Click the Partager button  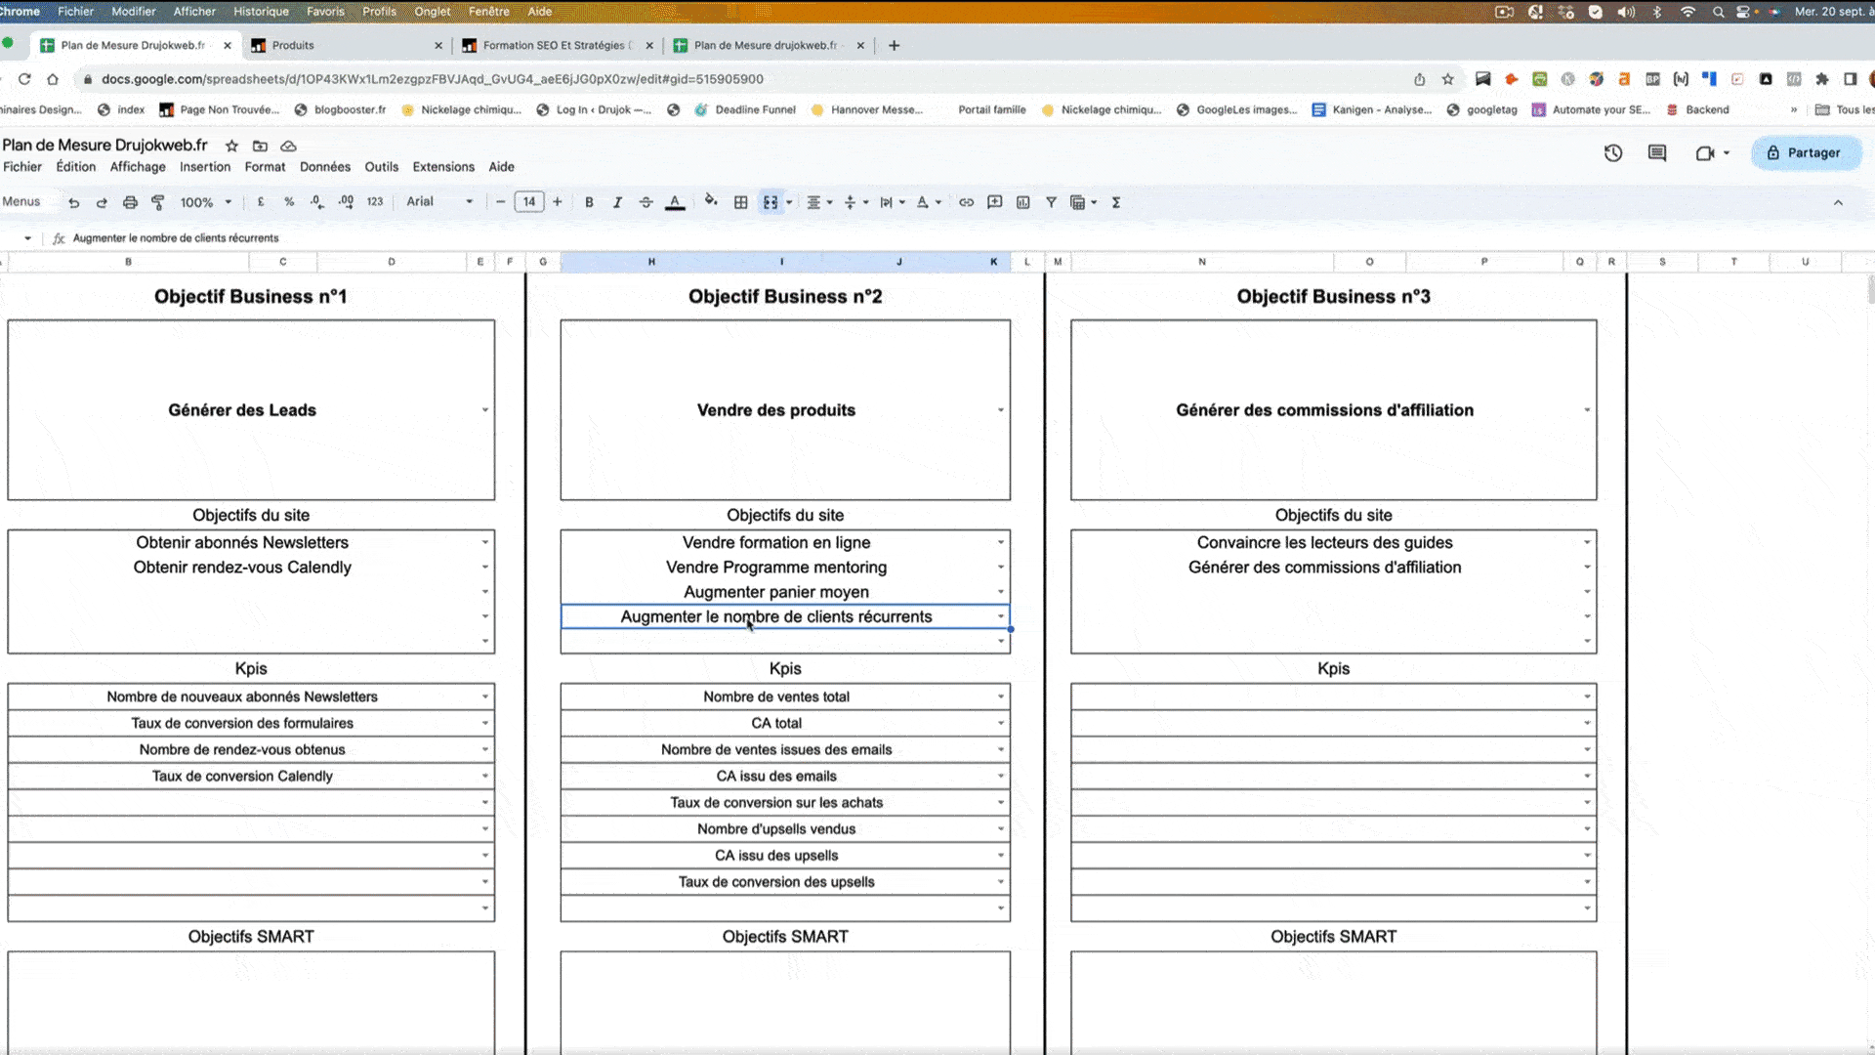point(1806,153)
